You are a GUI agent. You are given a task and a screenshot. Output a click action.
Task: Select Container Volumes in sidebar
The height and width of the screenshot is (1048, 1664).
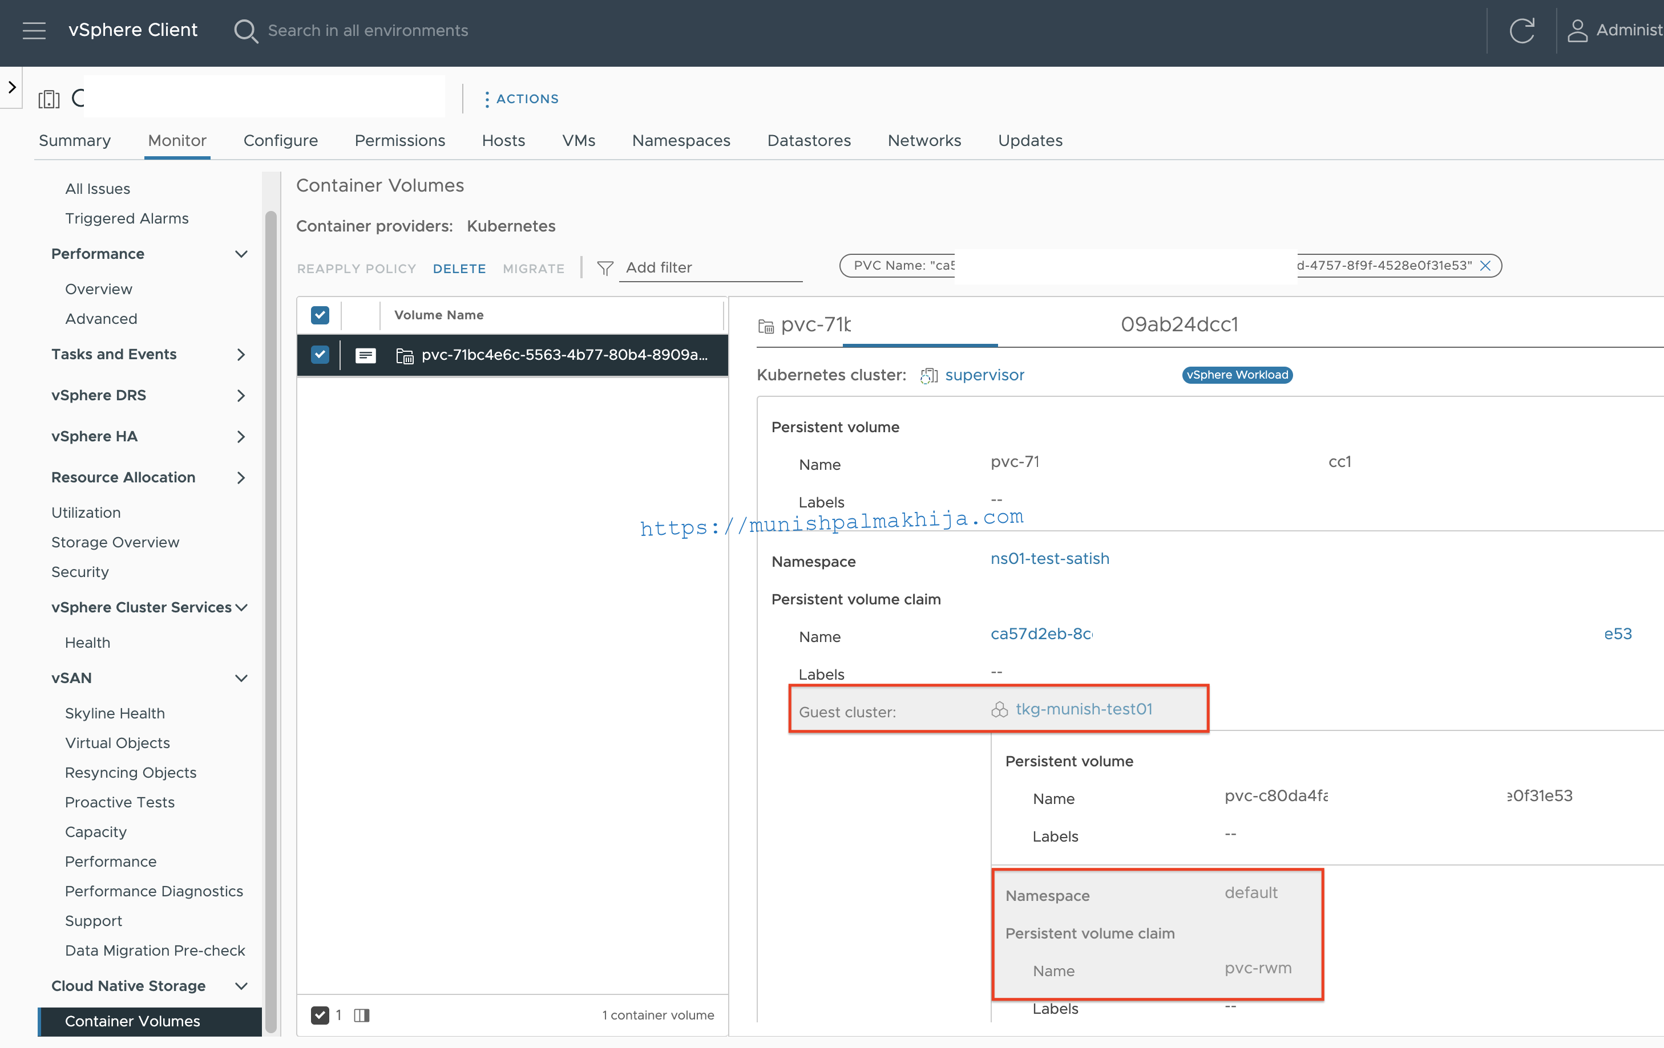pyautogui.click(x=150, y=1021)
